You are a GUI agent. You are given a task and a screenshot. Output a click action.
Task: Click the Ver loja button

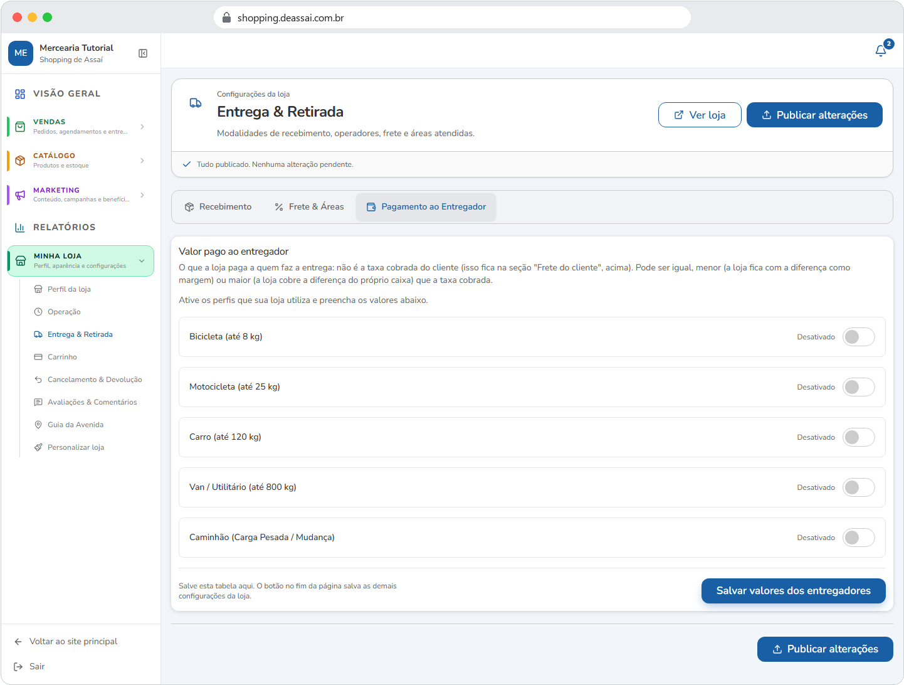click(x=700, y=115)
